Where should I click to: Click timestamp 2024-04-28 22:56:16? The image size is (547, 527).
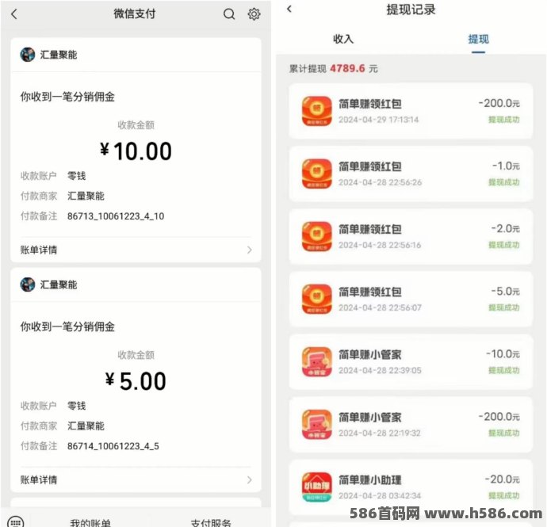380,245
